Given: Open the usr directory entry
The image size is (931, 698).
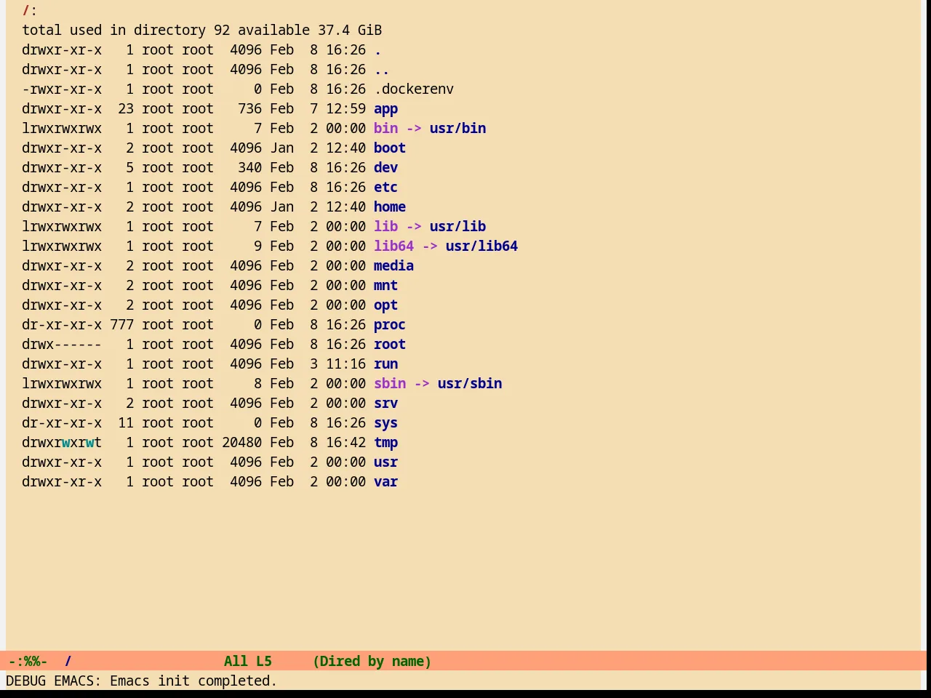Looking at the screenshot, I should tap(385, 462).
